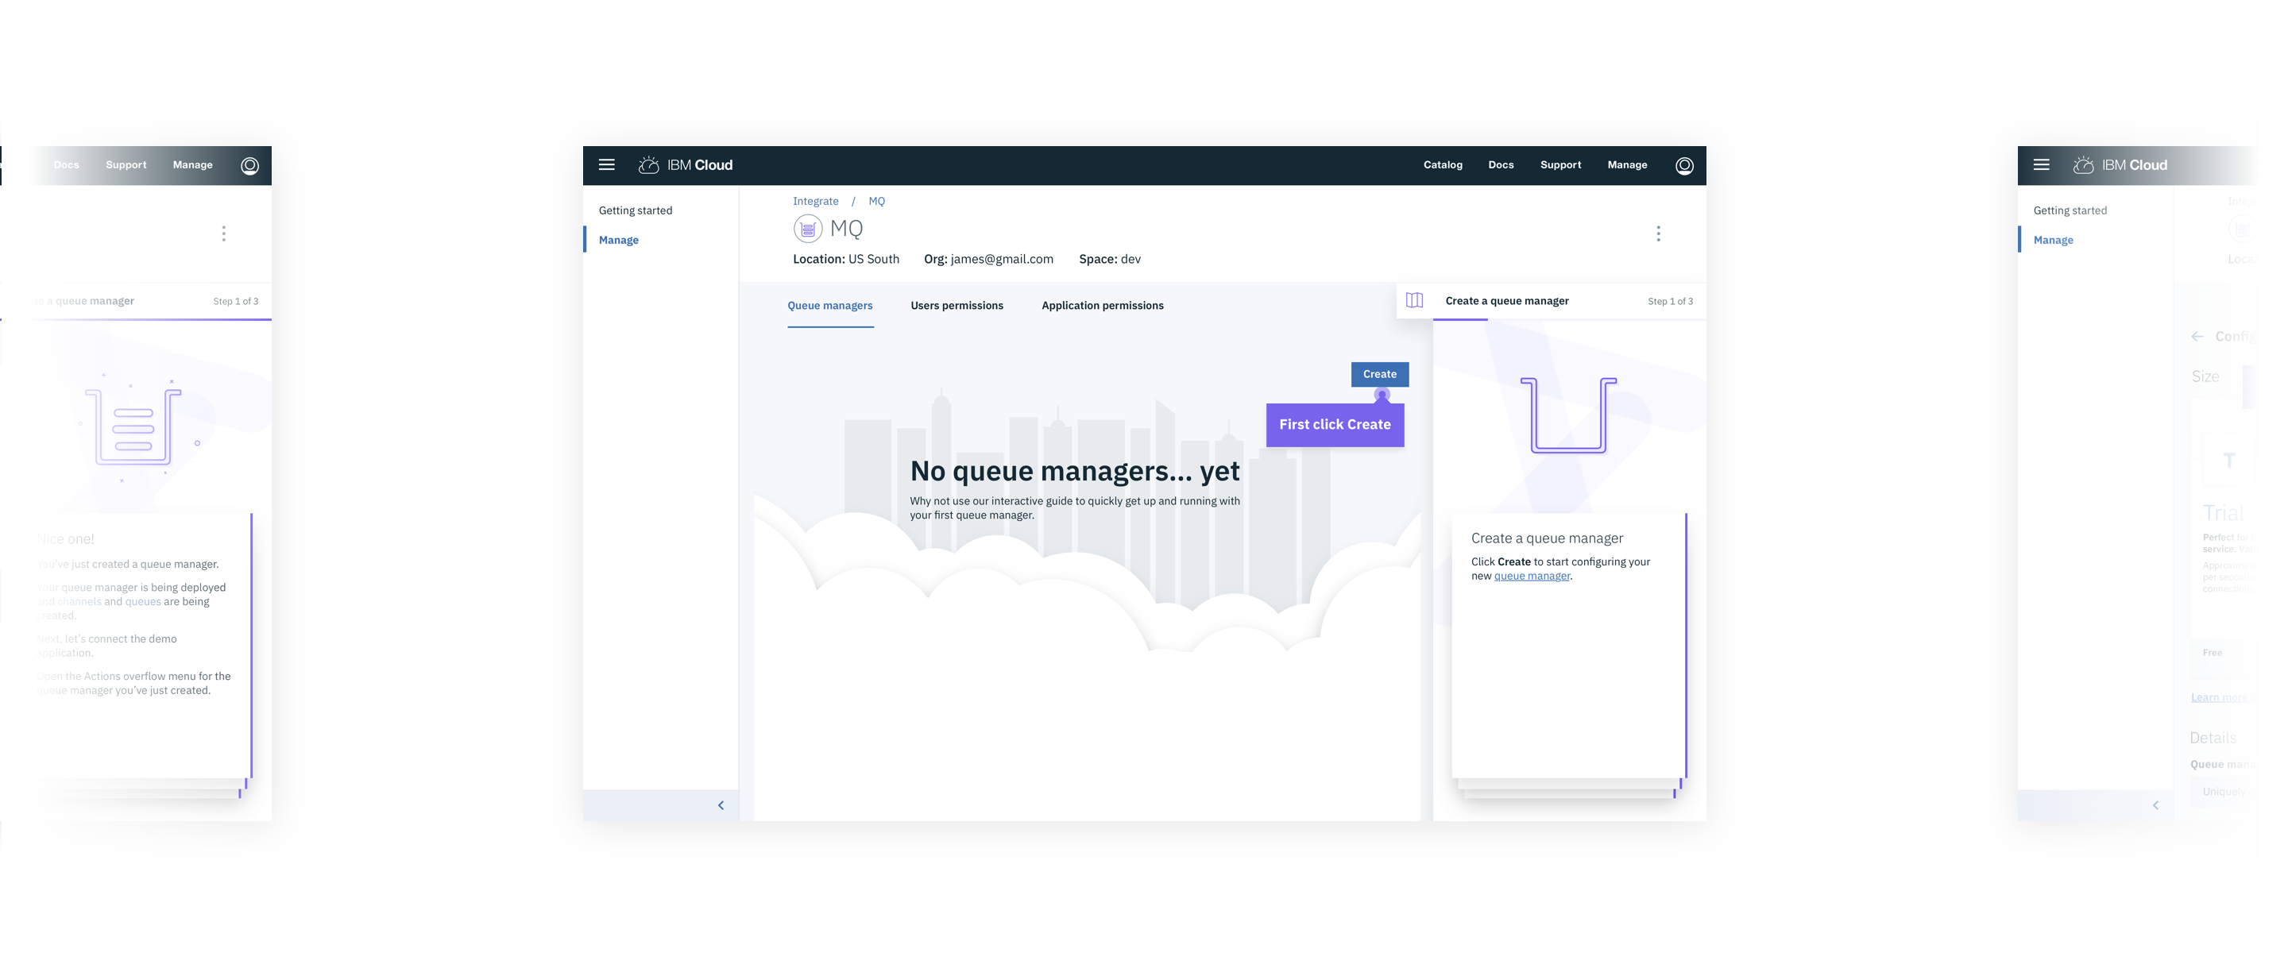This screenshot has height=980, width=2288.
Task: Click the blue Create button
Action: pos(1379,375)
